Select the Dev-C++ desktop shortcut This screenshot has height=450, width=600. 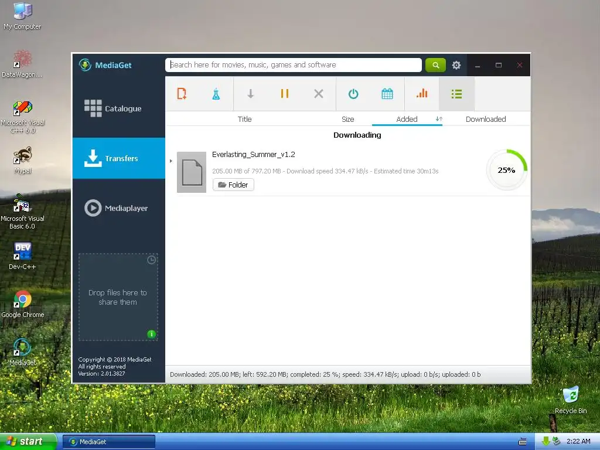[23, 255]
